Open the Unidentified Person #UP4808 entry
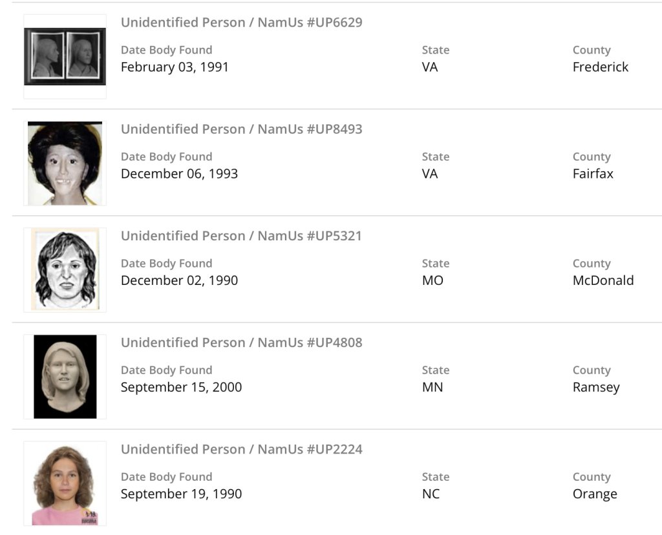This screenshot has width=662, height=535. point(241,342)
